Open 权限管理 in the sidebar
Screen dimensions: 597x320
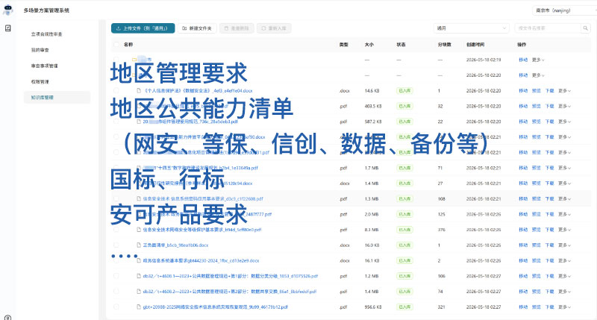[x=40, y=81]
